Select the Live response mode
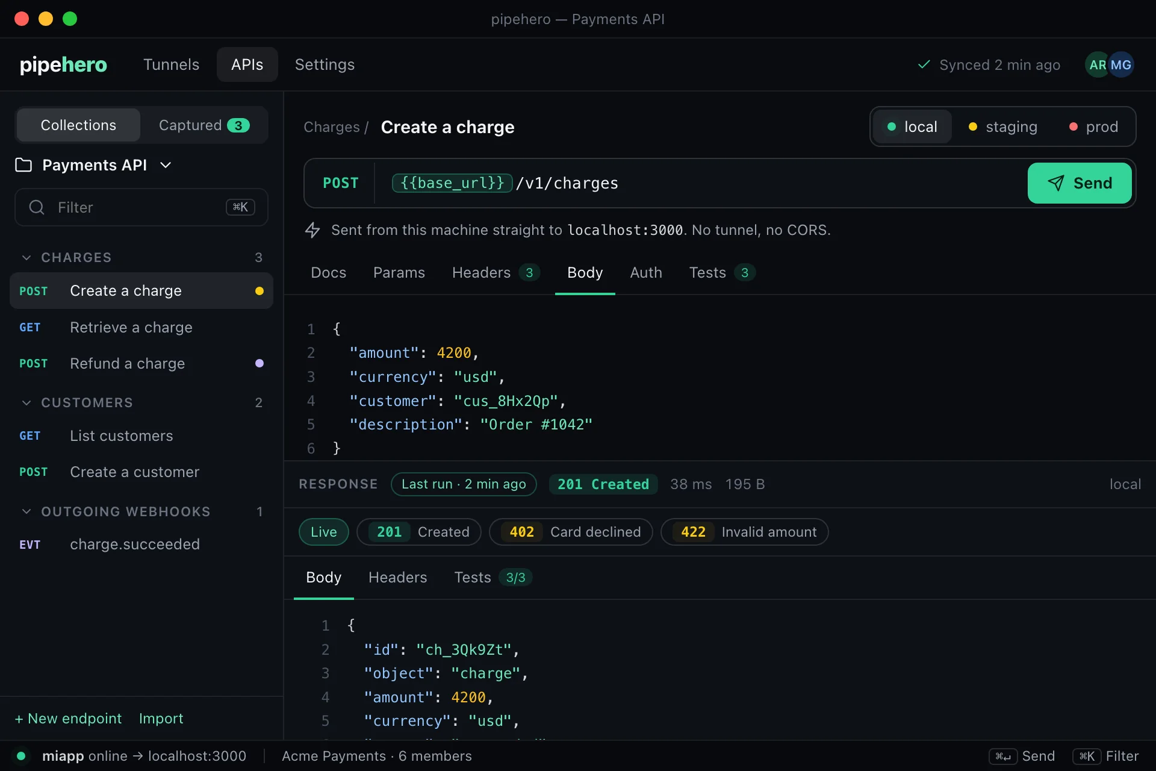 click(x=324, y=532)
